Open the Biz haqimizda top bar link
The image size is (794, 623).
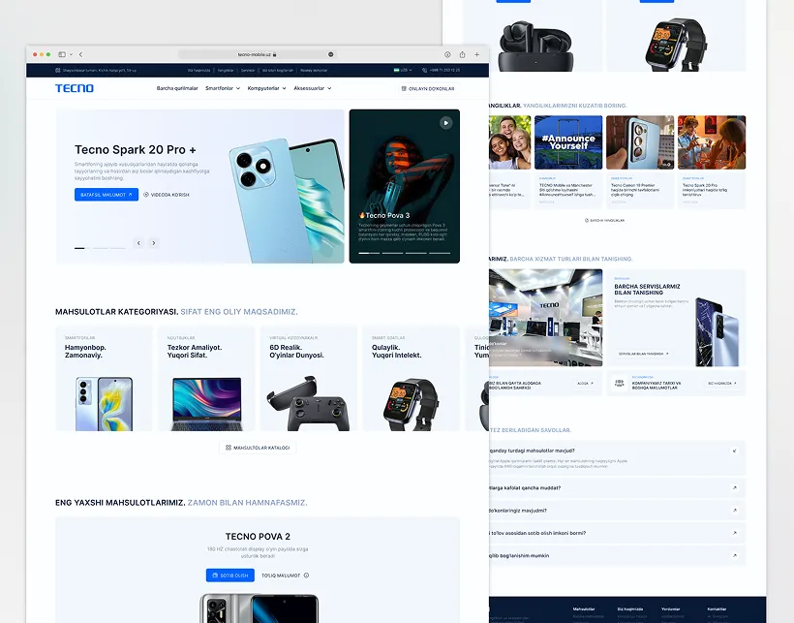pos(199,71)
